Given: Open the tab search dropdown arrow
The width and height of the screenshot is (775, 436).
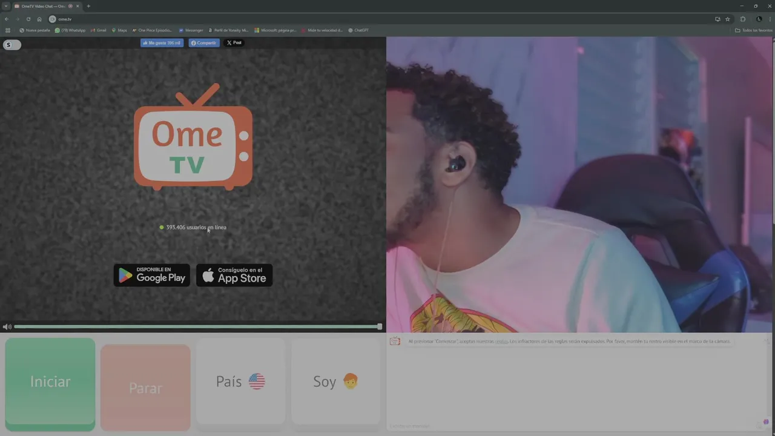Looking at the screenshot, I should (x=6, y=6).
